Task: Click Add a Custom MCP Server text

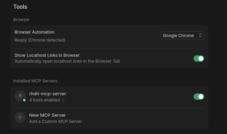Action: (x=56, y=122)
